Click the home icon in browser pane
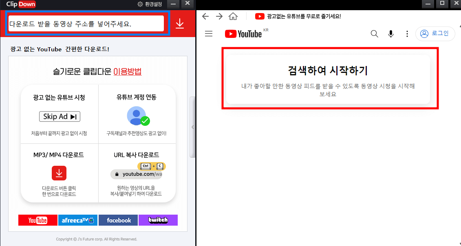The height and width of the screenshot is (246, 461). (233, 16)
